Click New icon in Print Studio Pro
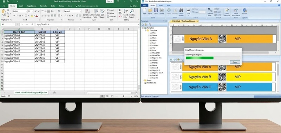 tap(144, 10)
